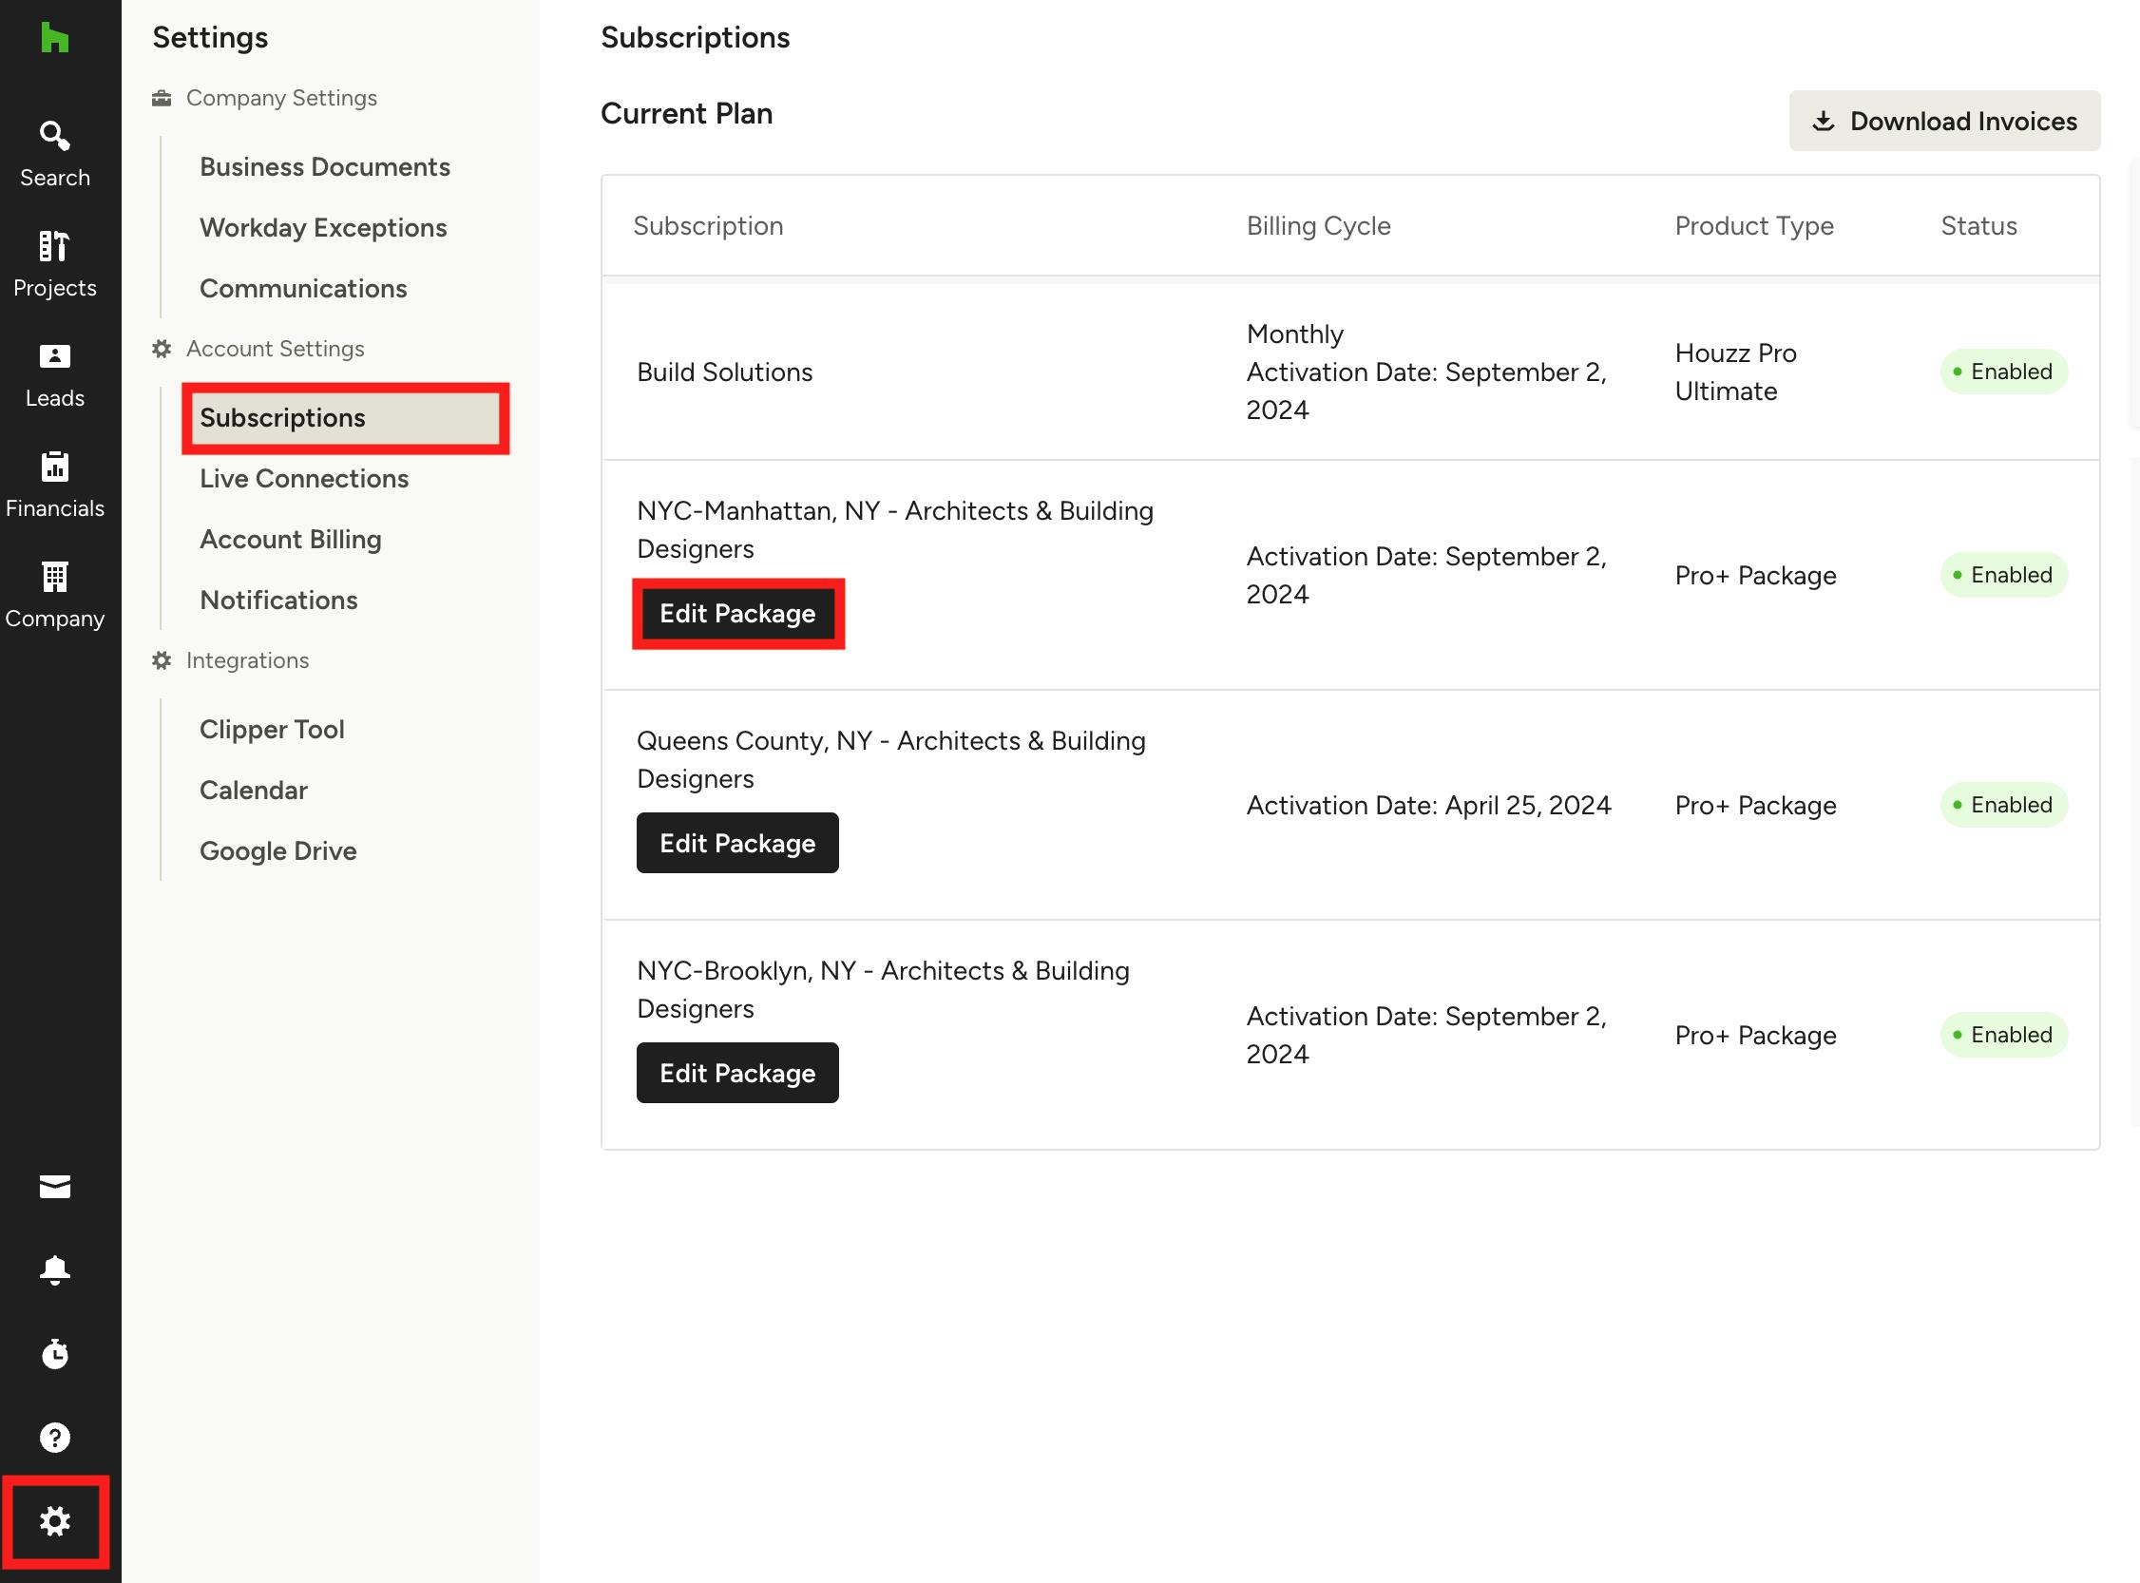Click the Status column header
This screenshot has width=2140, height=1583.
pos(1979,226)
